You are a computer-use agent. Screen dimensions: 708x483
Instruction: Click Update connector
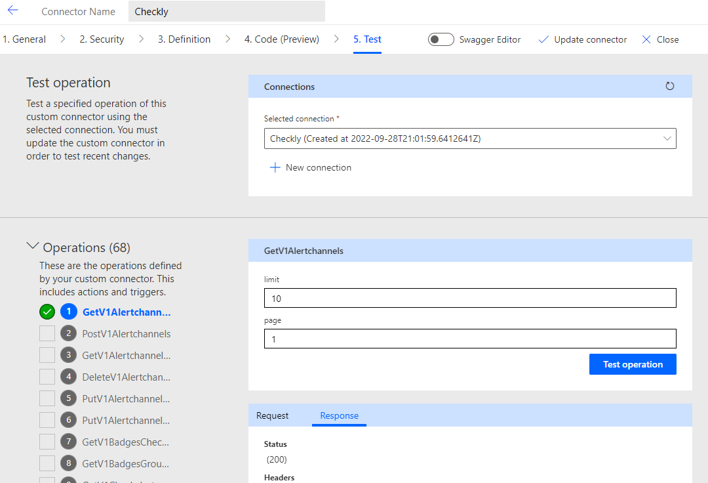(590, 40)
